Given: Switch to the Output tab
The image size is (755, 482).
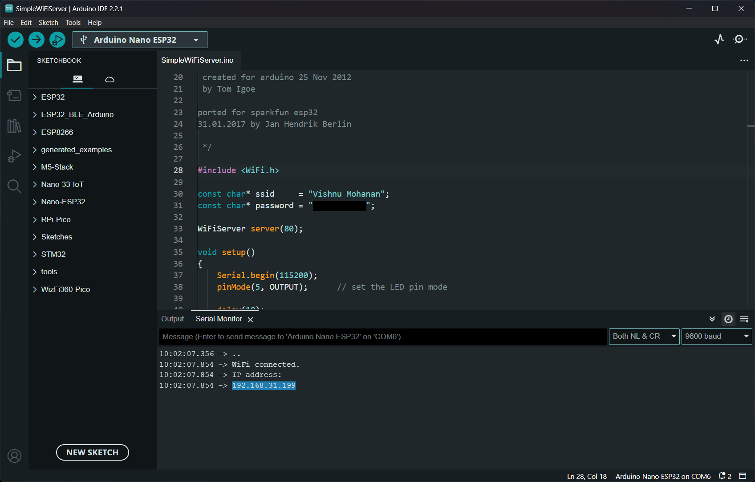Looking at the screenshot, I should [x=172, y=319].
